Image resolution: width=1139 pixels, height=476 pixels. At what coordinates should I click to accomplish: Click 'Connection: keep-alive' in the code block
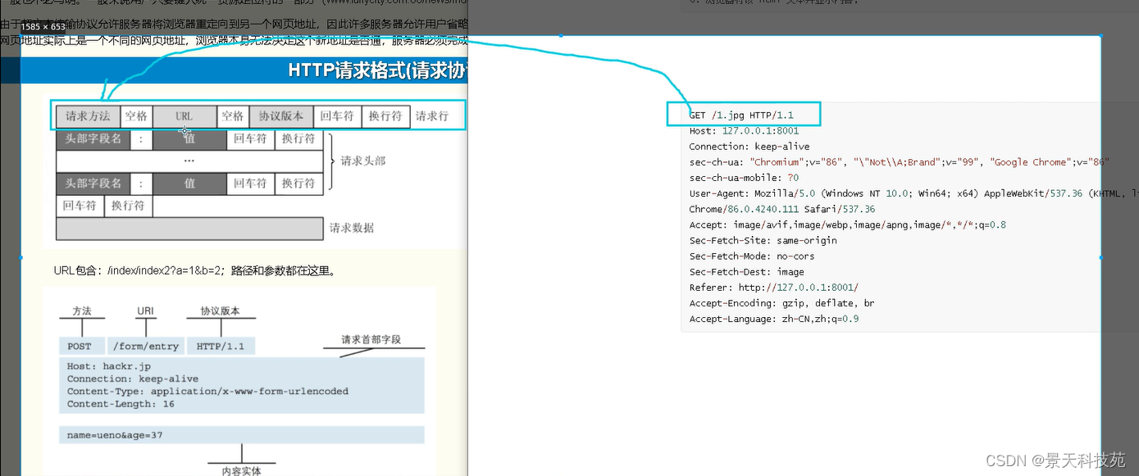coord(749,146)
